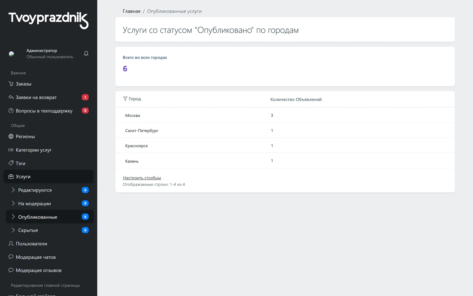Open the Заказы menu item
473x296 pixels.
[48, 84]
